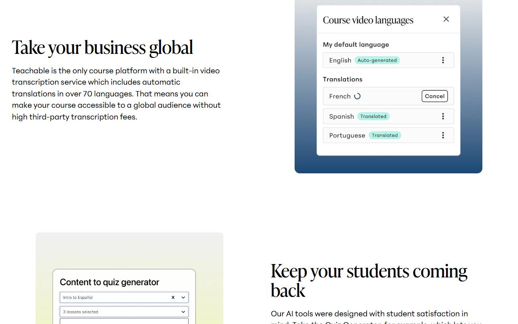Screen dimensions: 518x324
Task: Cancel the French translation
Action: click(x=435, y=96)
